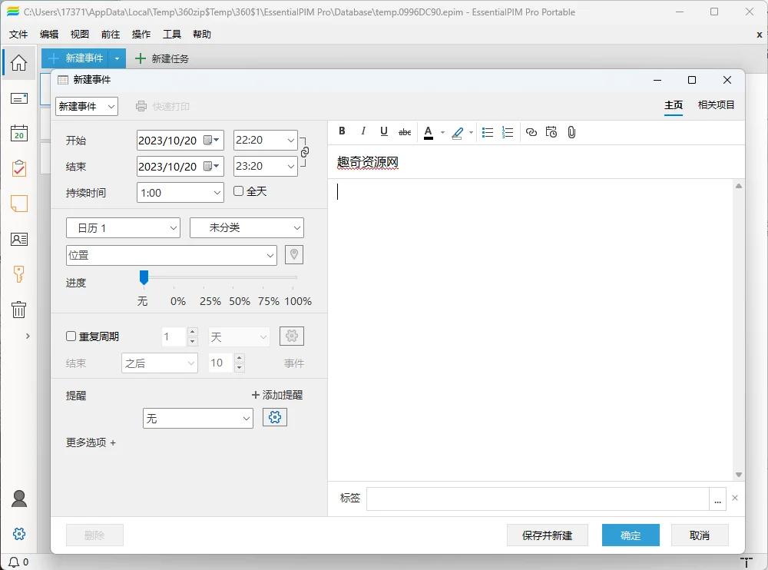Open the Passwords module in the sidebar
Screen dimensions: 768x570
point(18,273)
